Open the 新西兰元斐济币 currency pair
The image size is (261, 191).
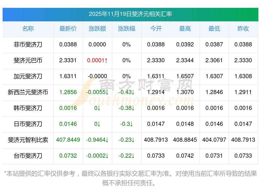pyautogui.click(x=28, y=92)
